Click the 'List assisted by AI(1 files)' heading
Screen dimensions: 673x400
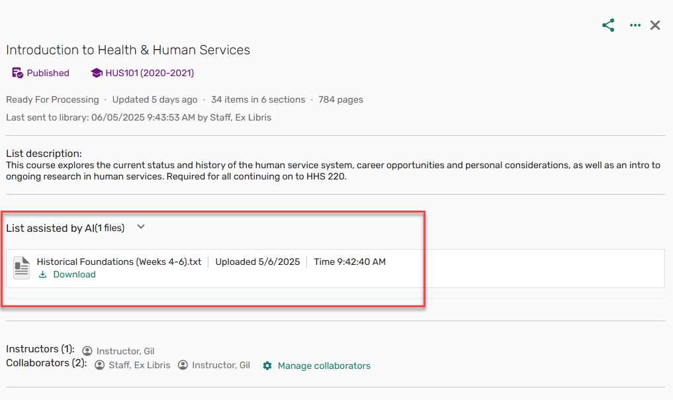pyautogui.click(x=66, y=228)
